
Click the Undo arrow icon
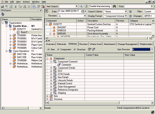tap(7, 6)
